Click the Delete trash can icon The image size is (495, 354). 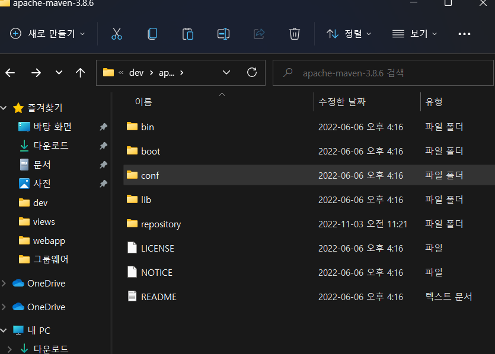click(x=294, y=34)
